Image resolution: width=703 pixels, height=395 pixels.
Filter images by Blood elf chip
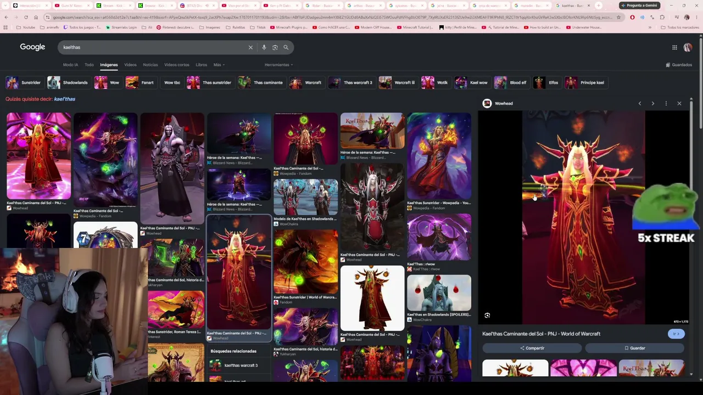click(x=511, y=82)
